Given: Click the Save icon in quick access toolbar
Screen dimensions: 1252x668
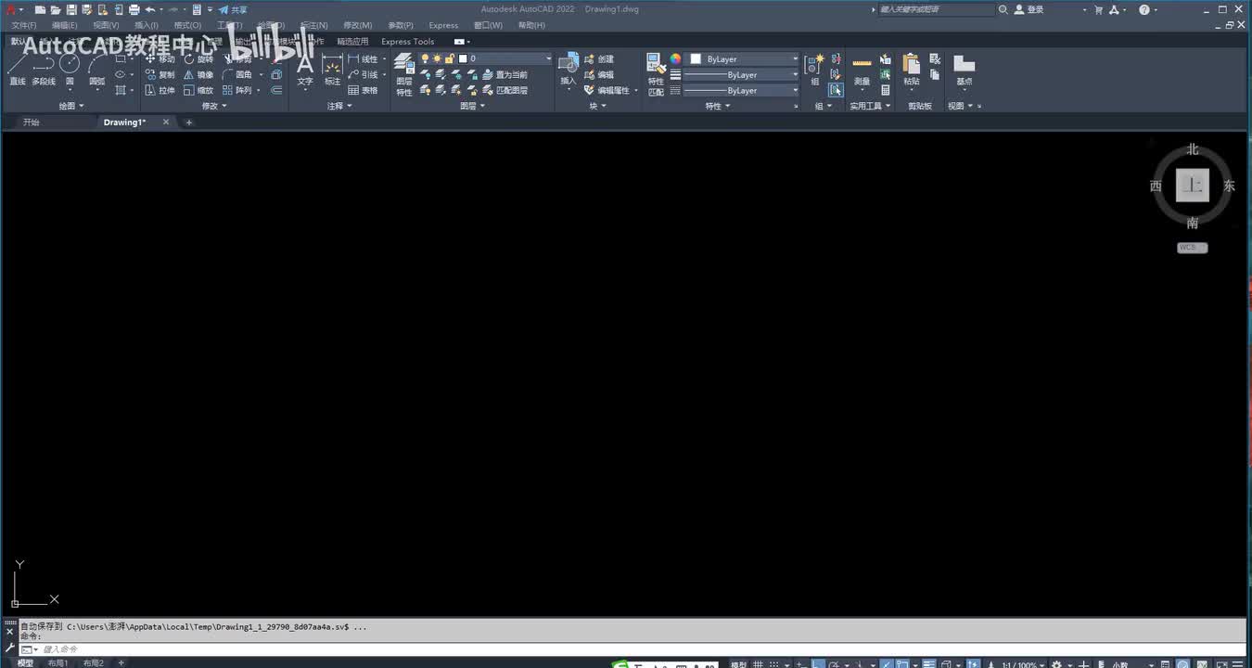Looking at the screenshot, I should 71,9.
